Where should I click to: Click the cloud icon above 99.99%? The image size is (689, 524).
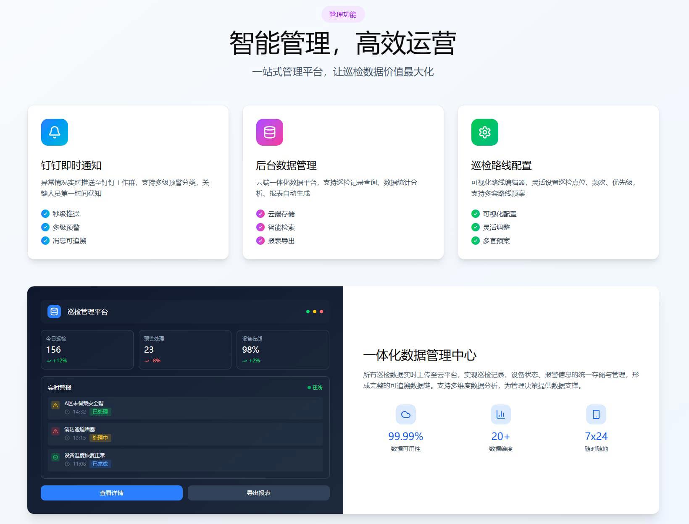[x=406, y=414]
